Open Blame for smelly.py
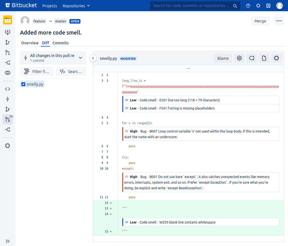The width and height of the screenshot is (288, 246). click(223, 58)
